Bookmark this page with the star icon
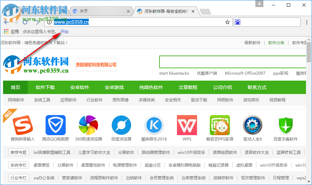Image resolution: width=312 pixels, height=185 pixels. 228,22
